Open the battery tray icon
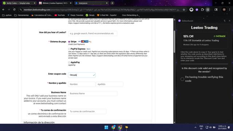 tap(214, 127)
